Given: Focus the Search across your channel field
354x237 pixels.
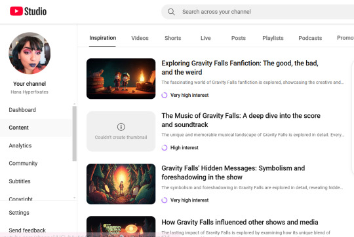Looking at the screenshot, I should [x=258, y=12].
